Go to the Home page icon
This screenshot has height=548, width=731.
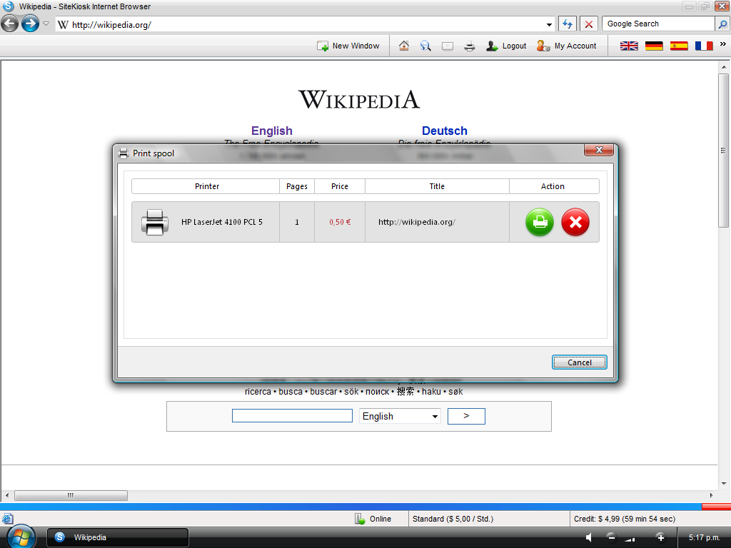coord(404,46)
